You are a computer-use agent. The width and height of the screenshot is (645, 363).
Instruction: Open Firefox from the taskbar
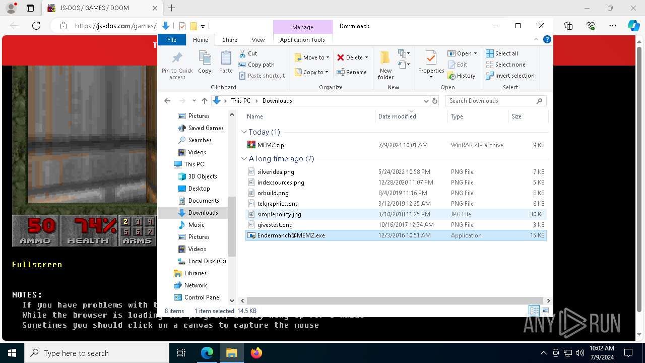[x=256, y=353]
